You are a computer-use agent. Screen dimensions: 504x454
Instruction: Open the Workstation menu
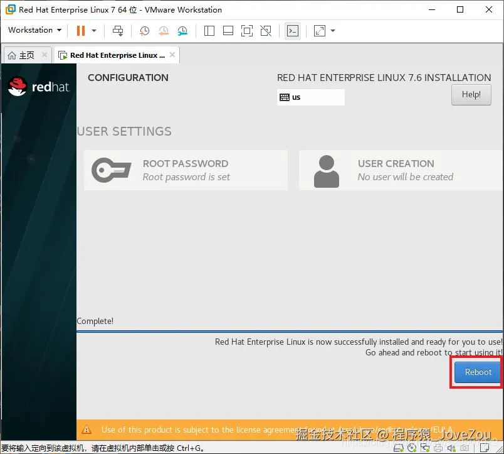[34, 30]
